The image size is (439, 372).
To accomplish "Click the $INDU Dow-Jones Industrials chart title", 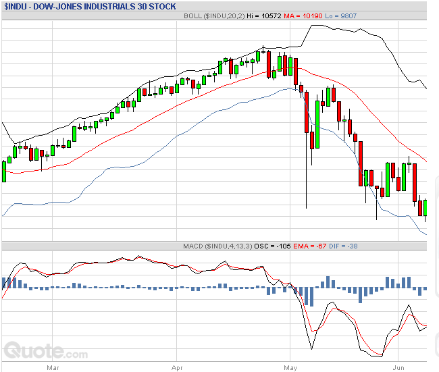I will pos(90,7).
